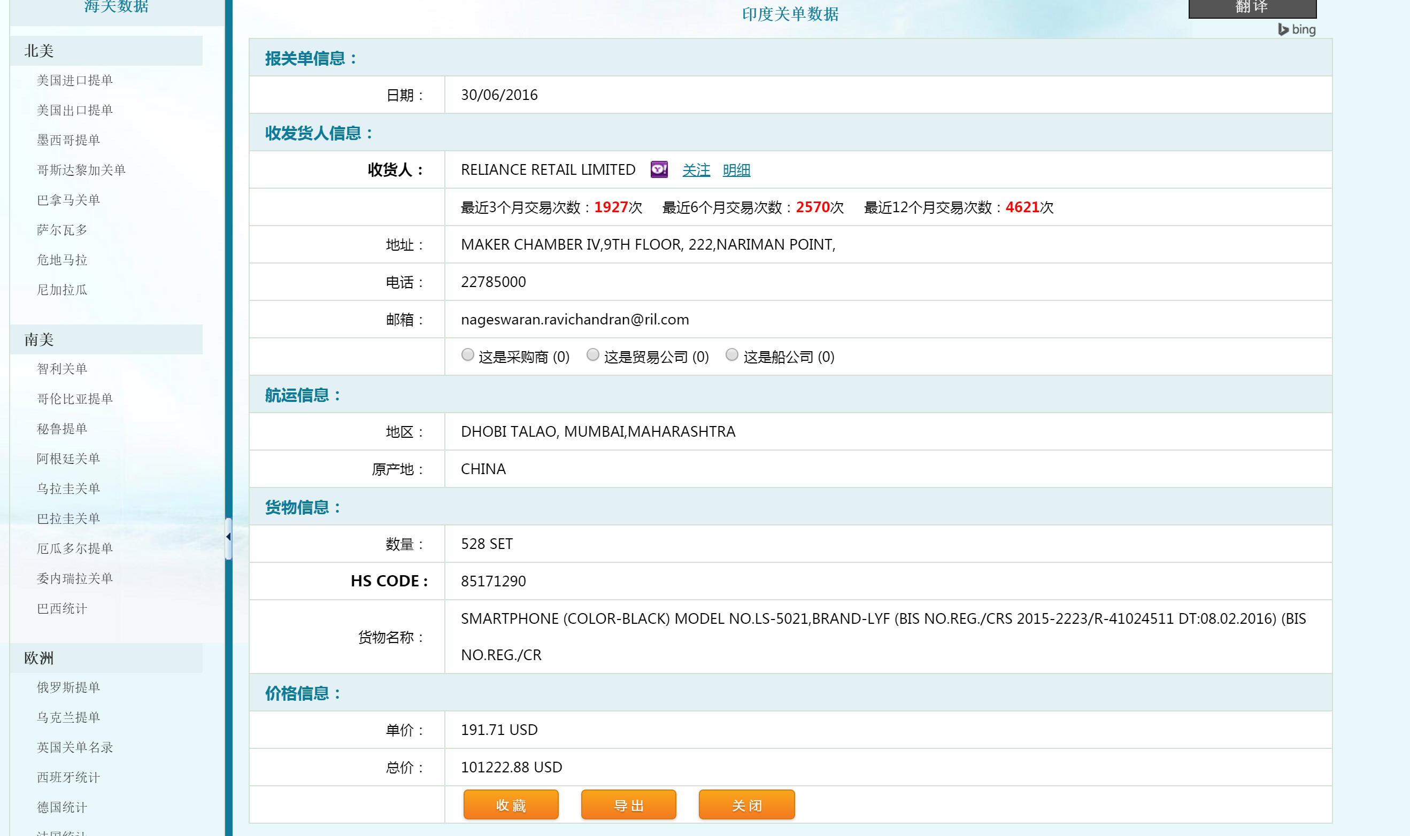The height and width of the screenshot is (836, 1410).
Task: Click the email nageswaran.ravichandran@ril.com
Action: (575, 320)
